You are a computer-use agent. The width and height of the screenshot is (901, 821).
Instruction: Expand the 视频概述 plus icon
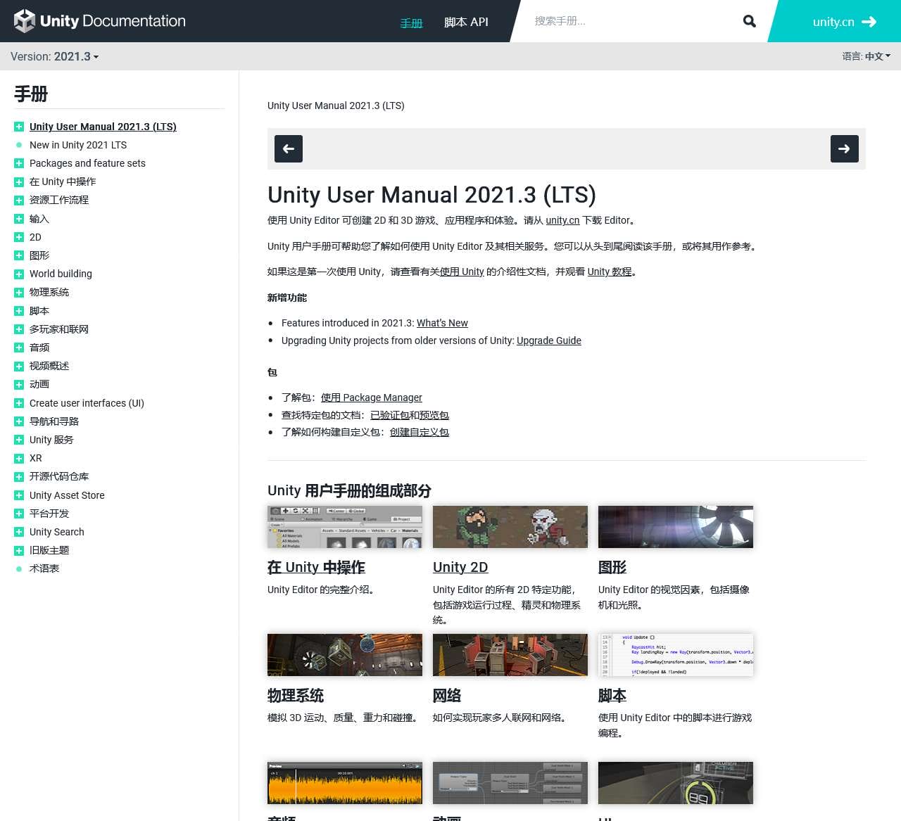[19, 366]
